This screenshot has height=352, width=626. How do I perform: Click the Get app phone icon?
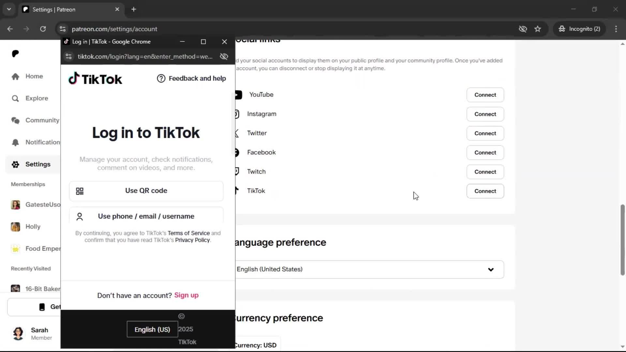(x=42, y=307)
